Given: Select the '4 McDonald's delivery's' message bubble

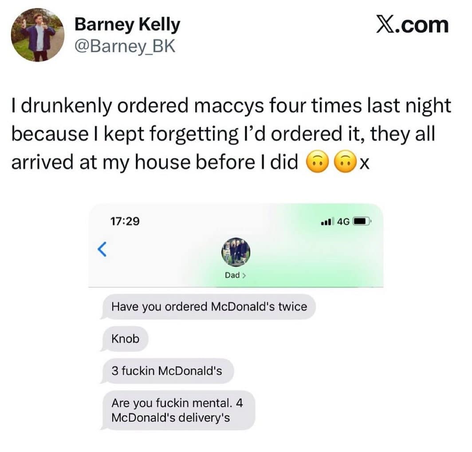Looking at the screenshot, I should pyautogui.click(x=177, y=410).
